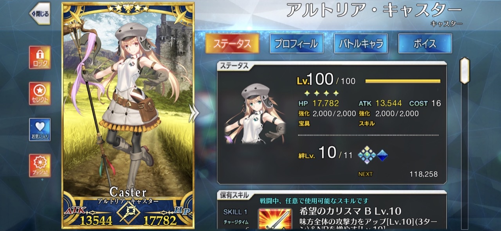Tap the rainbow bond crystal icon
The image size is (501, 231).
click(x=367, y=155)
